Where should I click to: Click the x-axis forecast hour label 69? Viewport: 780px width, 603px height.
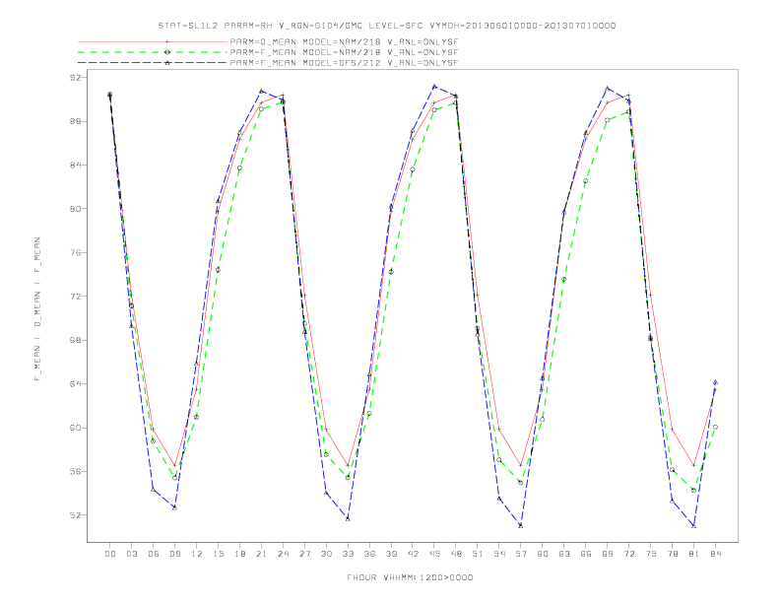click(608, 554)
